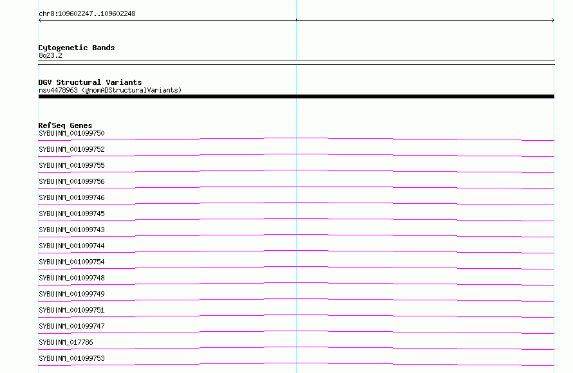Select the black nsv4478963 variant bar

(296, 96)
